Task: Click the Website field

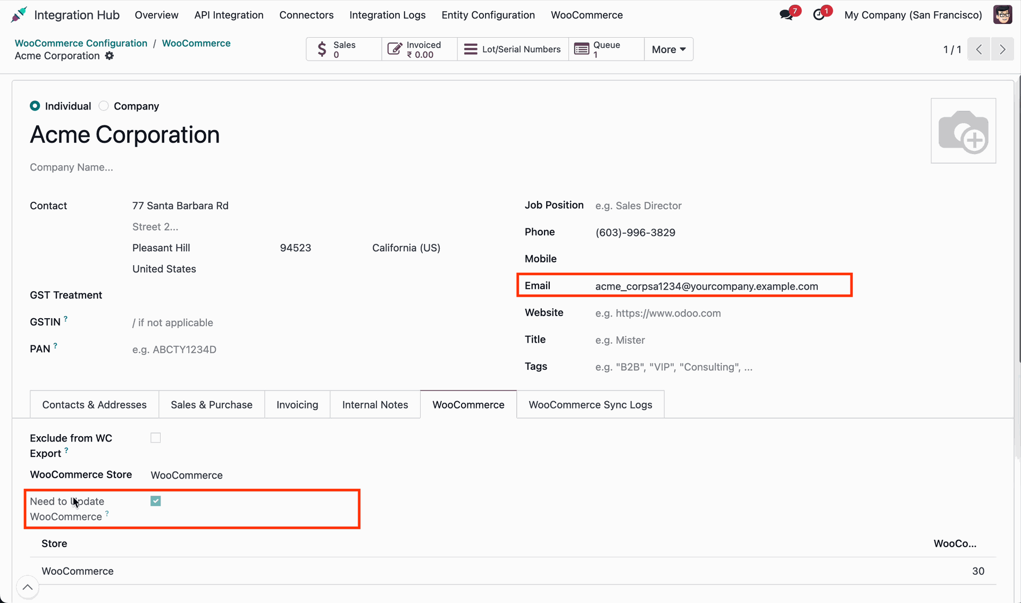Action: tap(795, 313)
